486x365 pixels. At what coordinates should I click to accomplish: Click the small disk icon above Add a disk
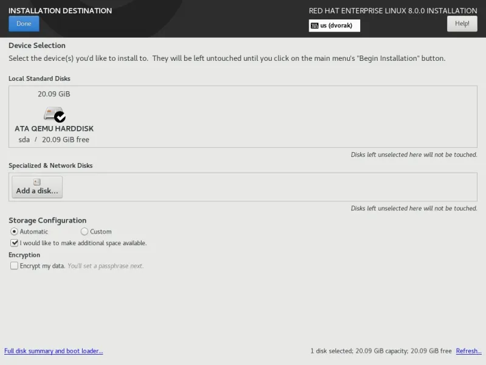37,182
